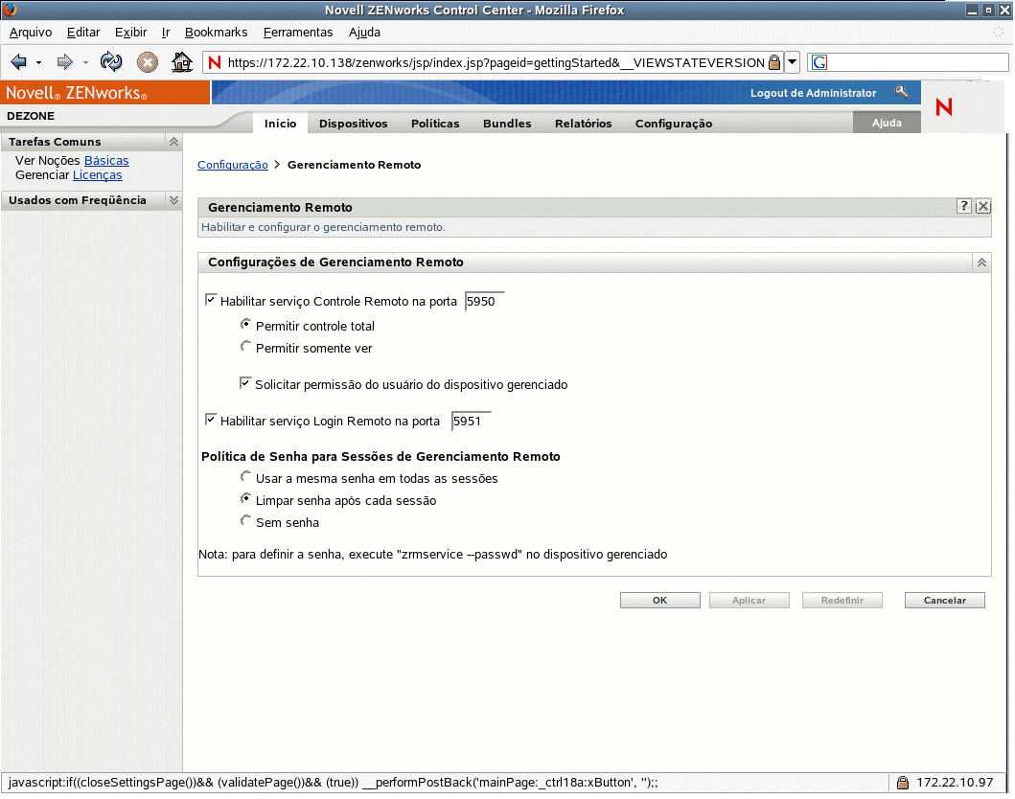
Task: Collapse the Tarefas Comuns panel
Action: click(173, 142)
